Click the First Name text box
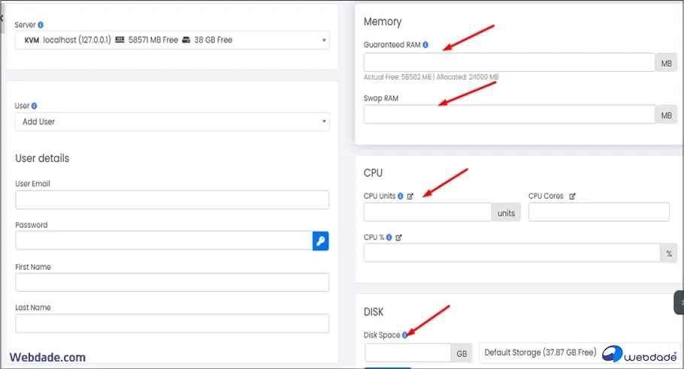The image size is (684, 369). click(x=172, y=282)
